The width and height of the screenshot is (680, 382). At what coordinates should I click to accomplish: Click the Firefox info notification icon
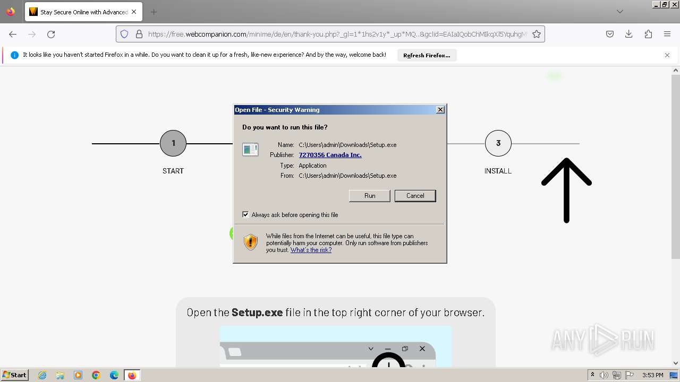coord(14,55)
